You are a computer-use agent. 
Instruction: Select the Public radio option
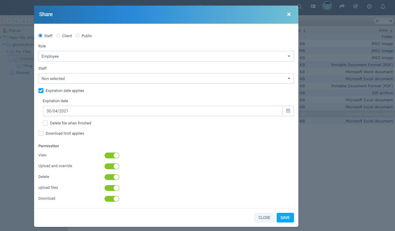point(78,36)
